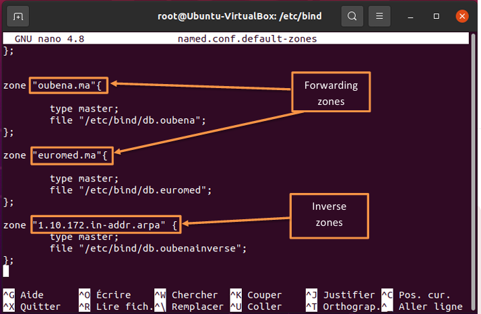Click the Inverse zones annotation box
481x314 pixels.
point(330,216)
